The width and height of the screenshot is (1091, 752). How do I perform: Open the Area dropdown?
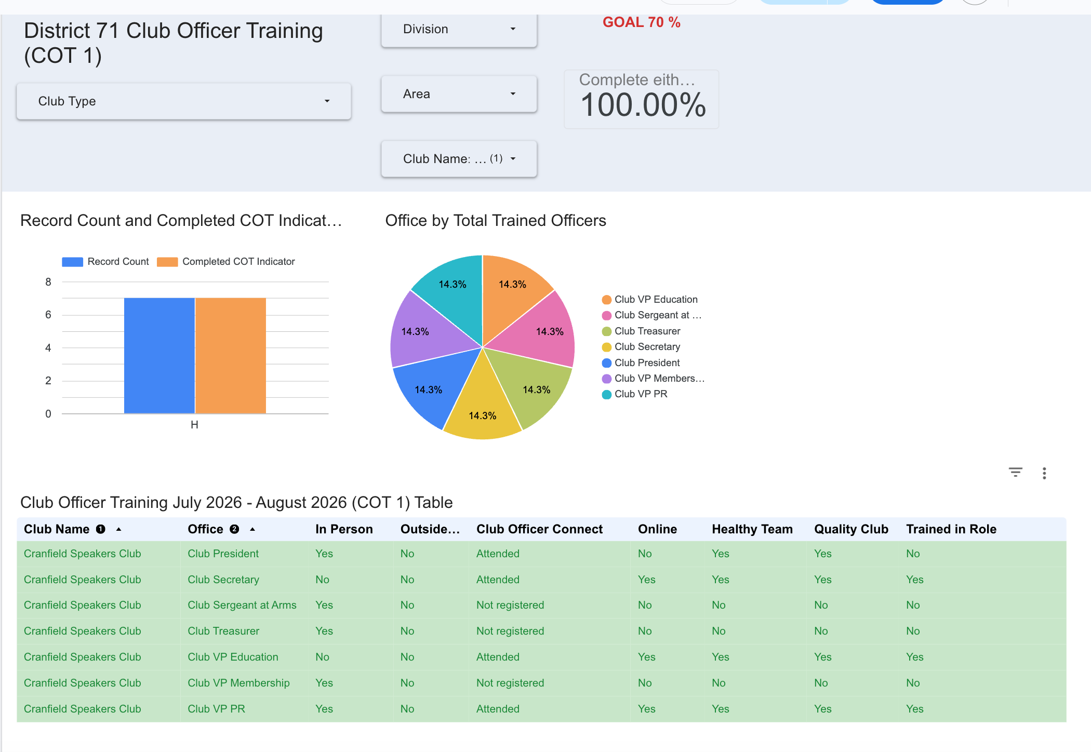coord(459,94)
